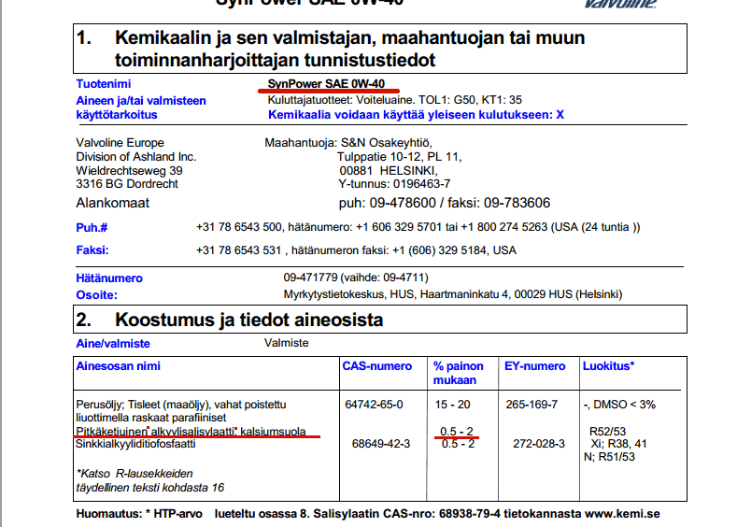Click 'Maahantuoja: S&N Osakeyhtiö,' text
Image resolution: width=737 pixels, height=527 pixels.
pyautogui.click(x=348, y=142)
